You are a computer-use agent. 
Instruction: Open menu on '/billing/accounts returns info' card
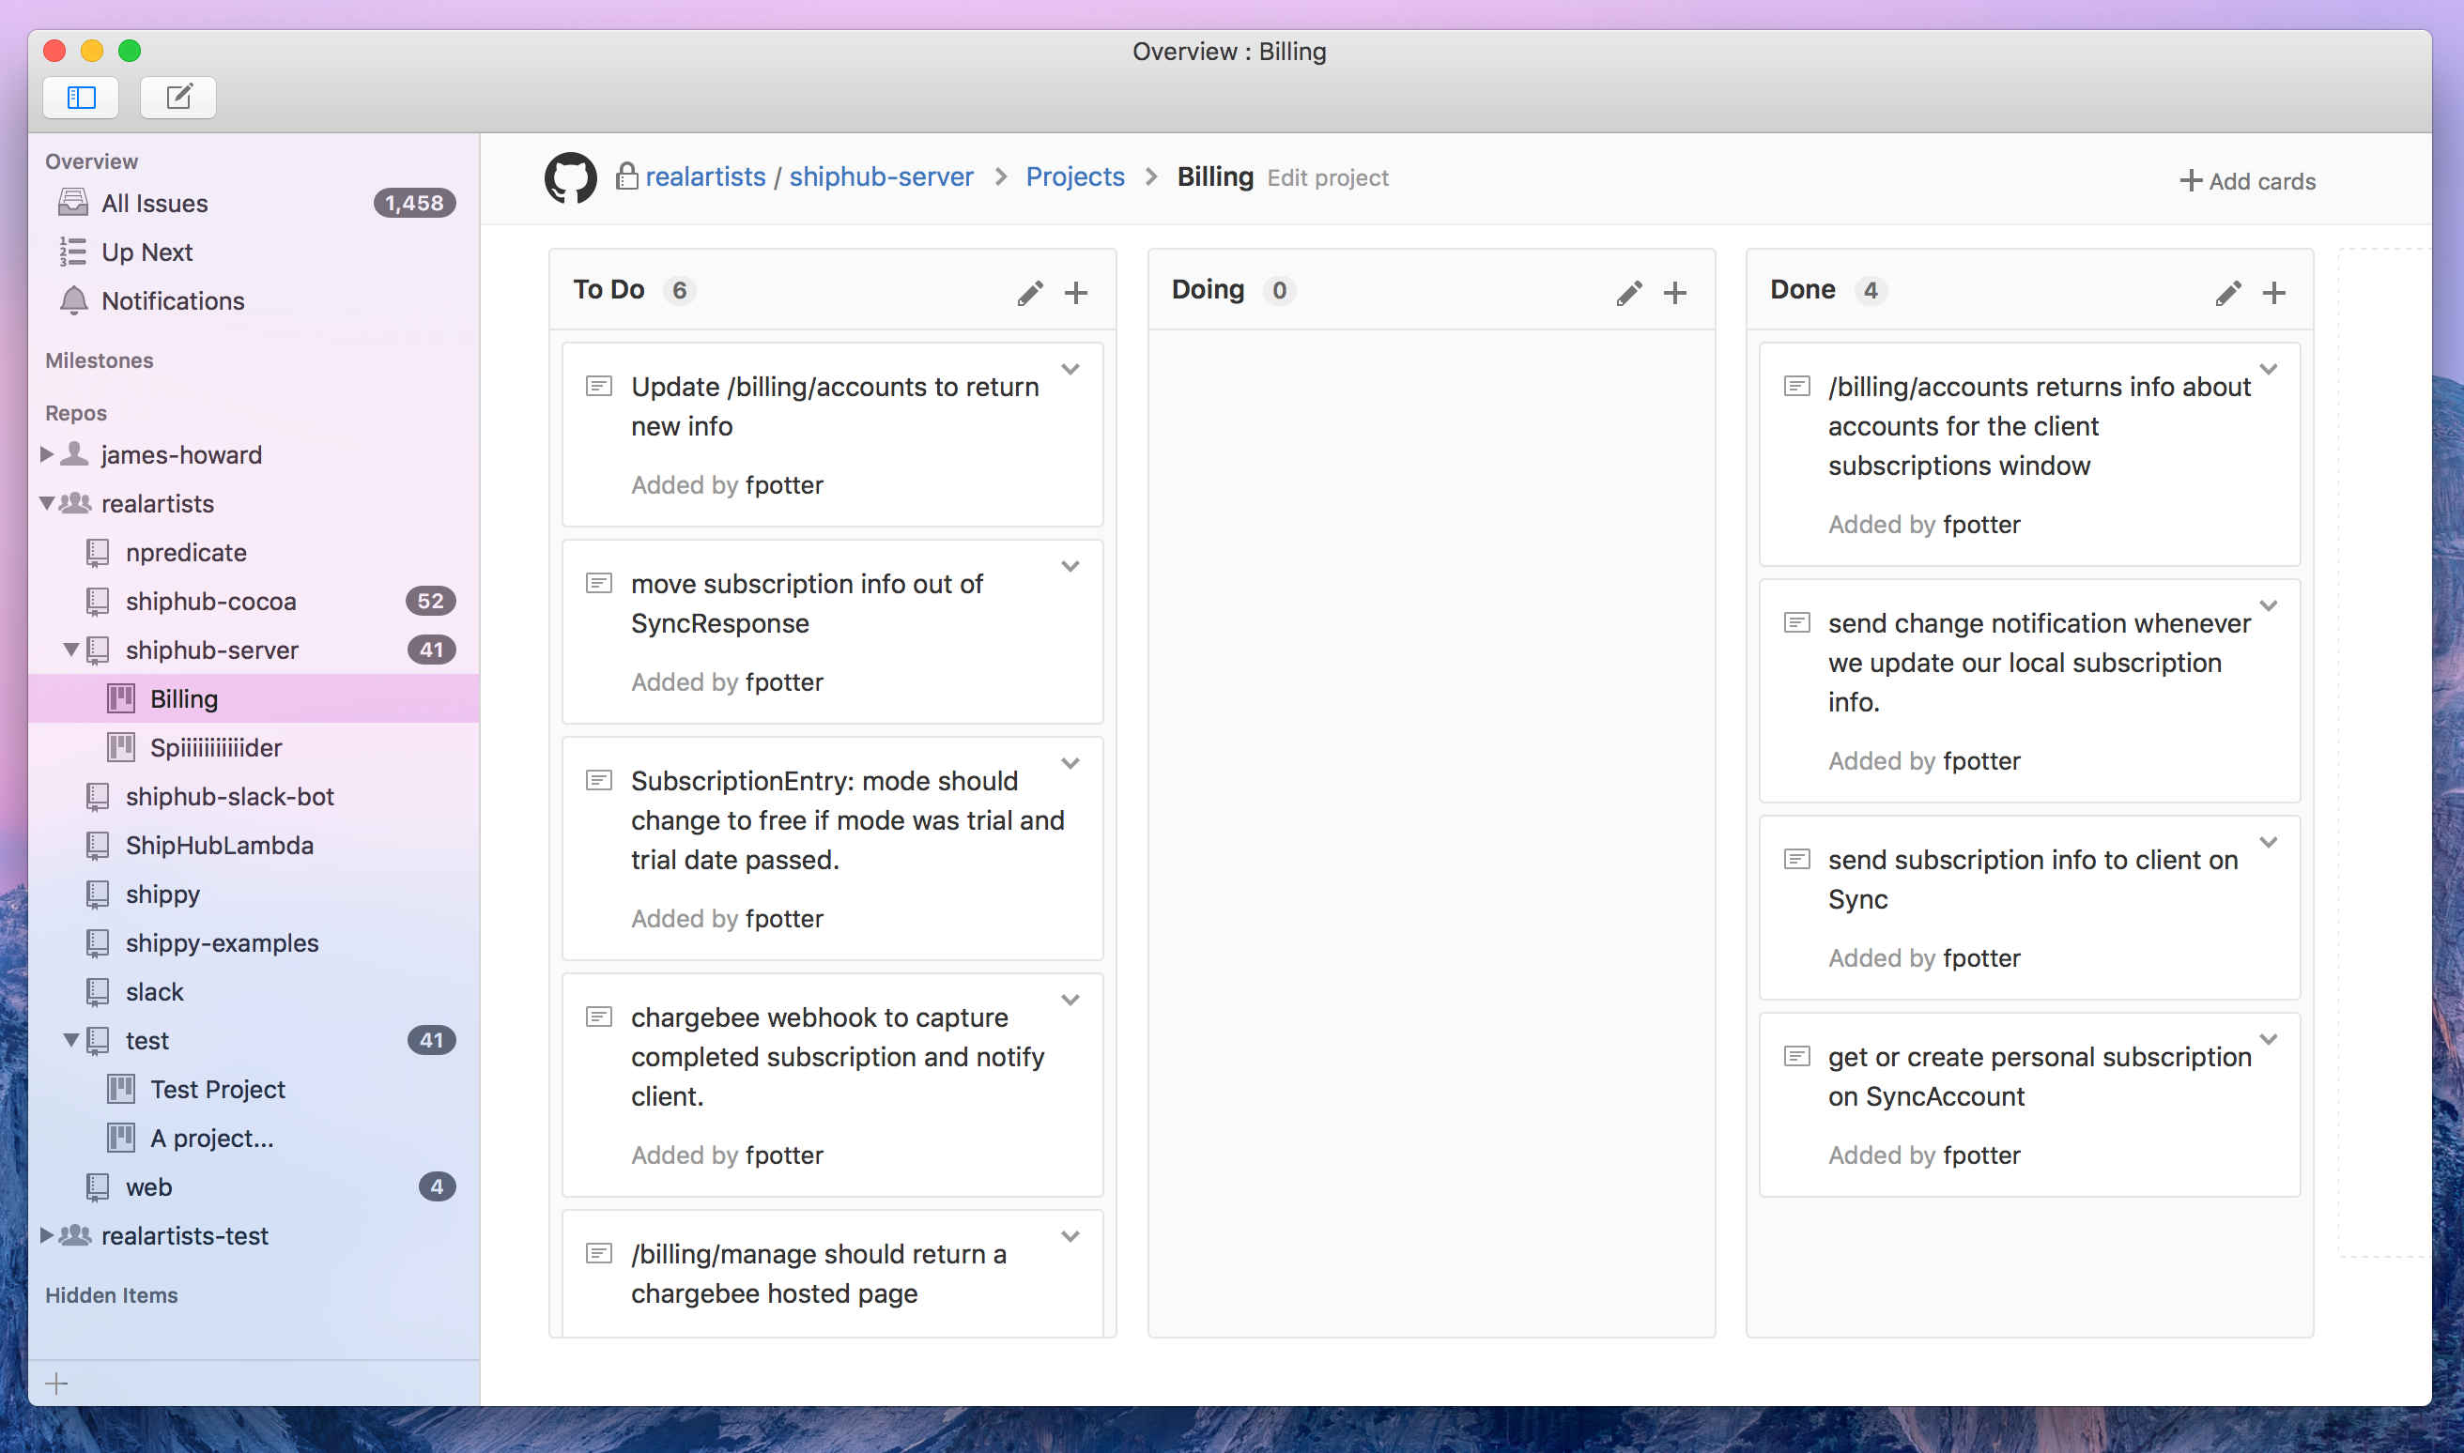tap(2268, 370)
